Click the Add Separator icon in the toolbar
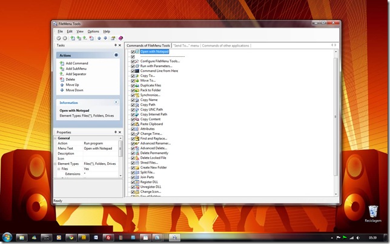Viewport: 390px width, 244px height. [85, 38]
